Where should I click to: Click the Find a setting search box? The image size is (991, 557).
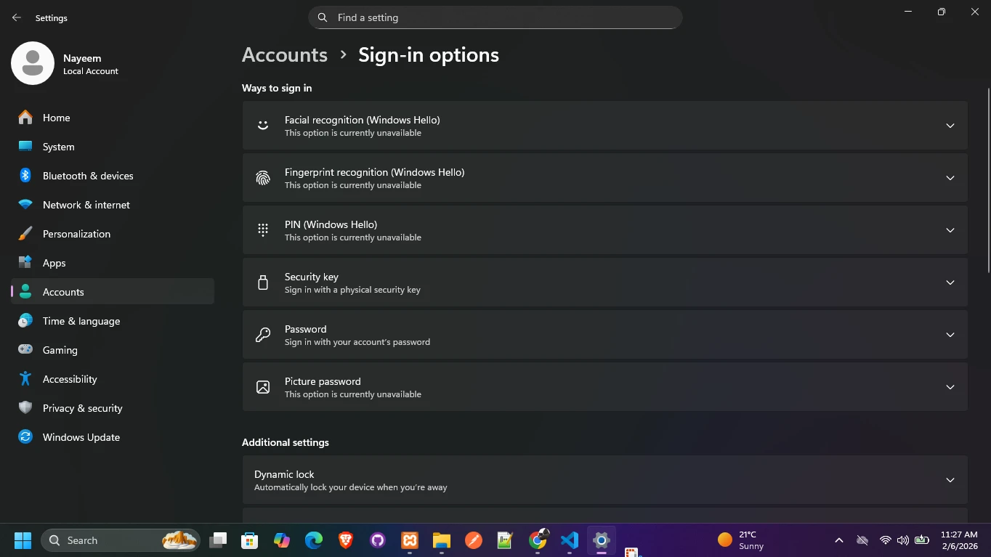(501, 17)
